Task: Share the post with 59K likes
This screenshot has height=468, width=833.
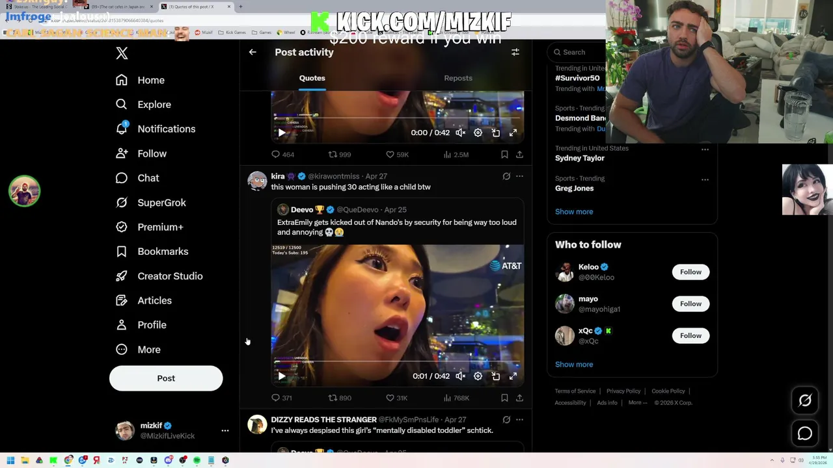Action: [519, 155]
